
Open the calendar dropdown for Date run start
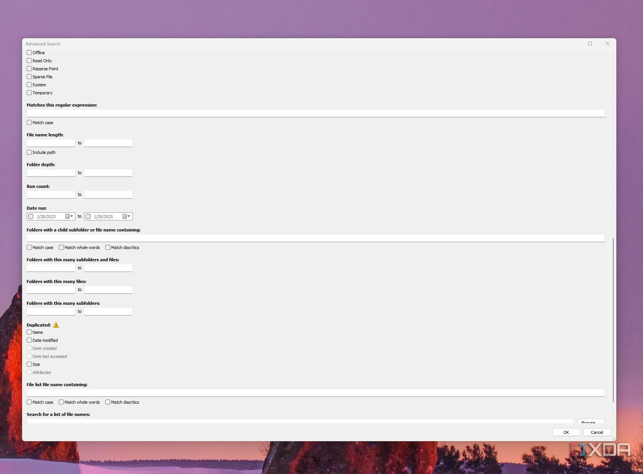pos(69,217)
